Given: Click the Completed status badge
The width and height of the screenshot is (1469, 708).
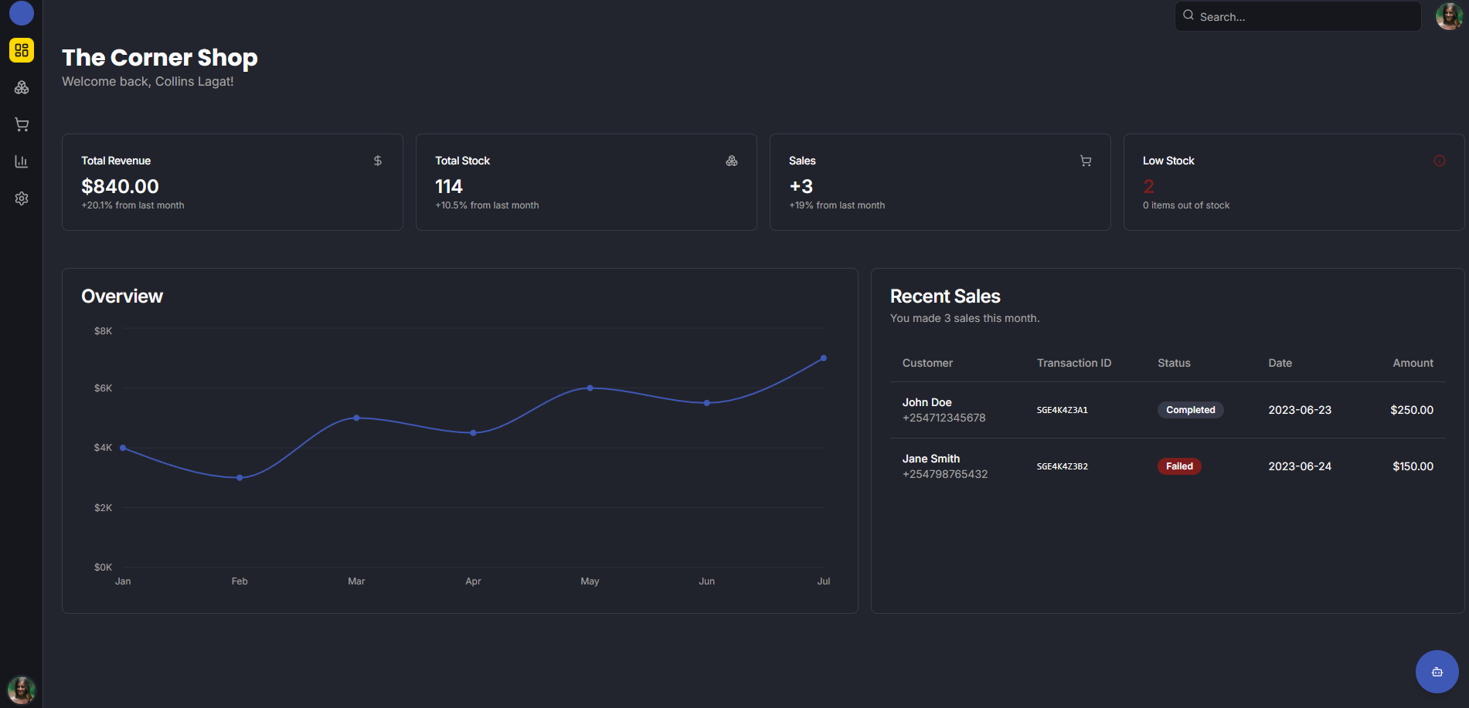Looking at the screenshot, I should click(x=1190, y=409).
